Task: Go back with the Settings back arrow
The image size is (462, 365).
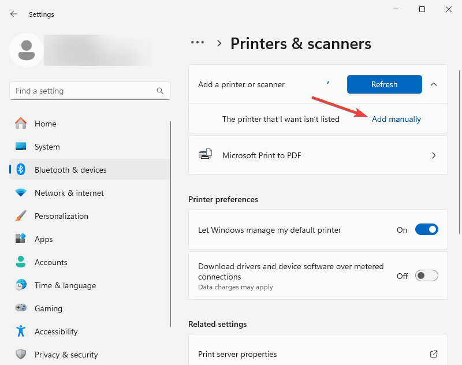Action: [x=13, y=14]
